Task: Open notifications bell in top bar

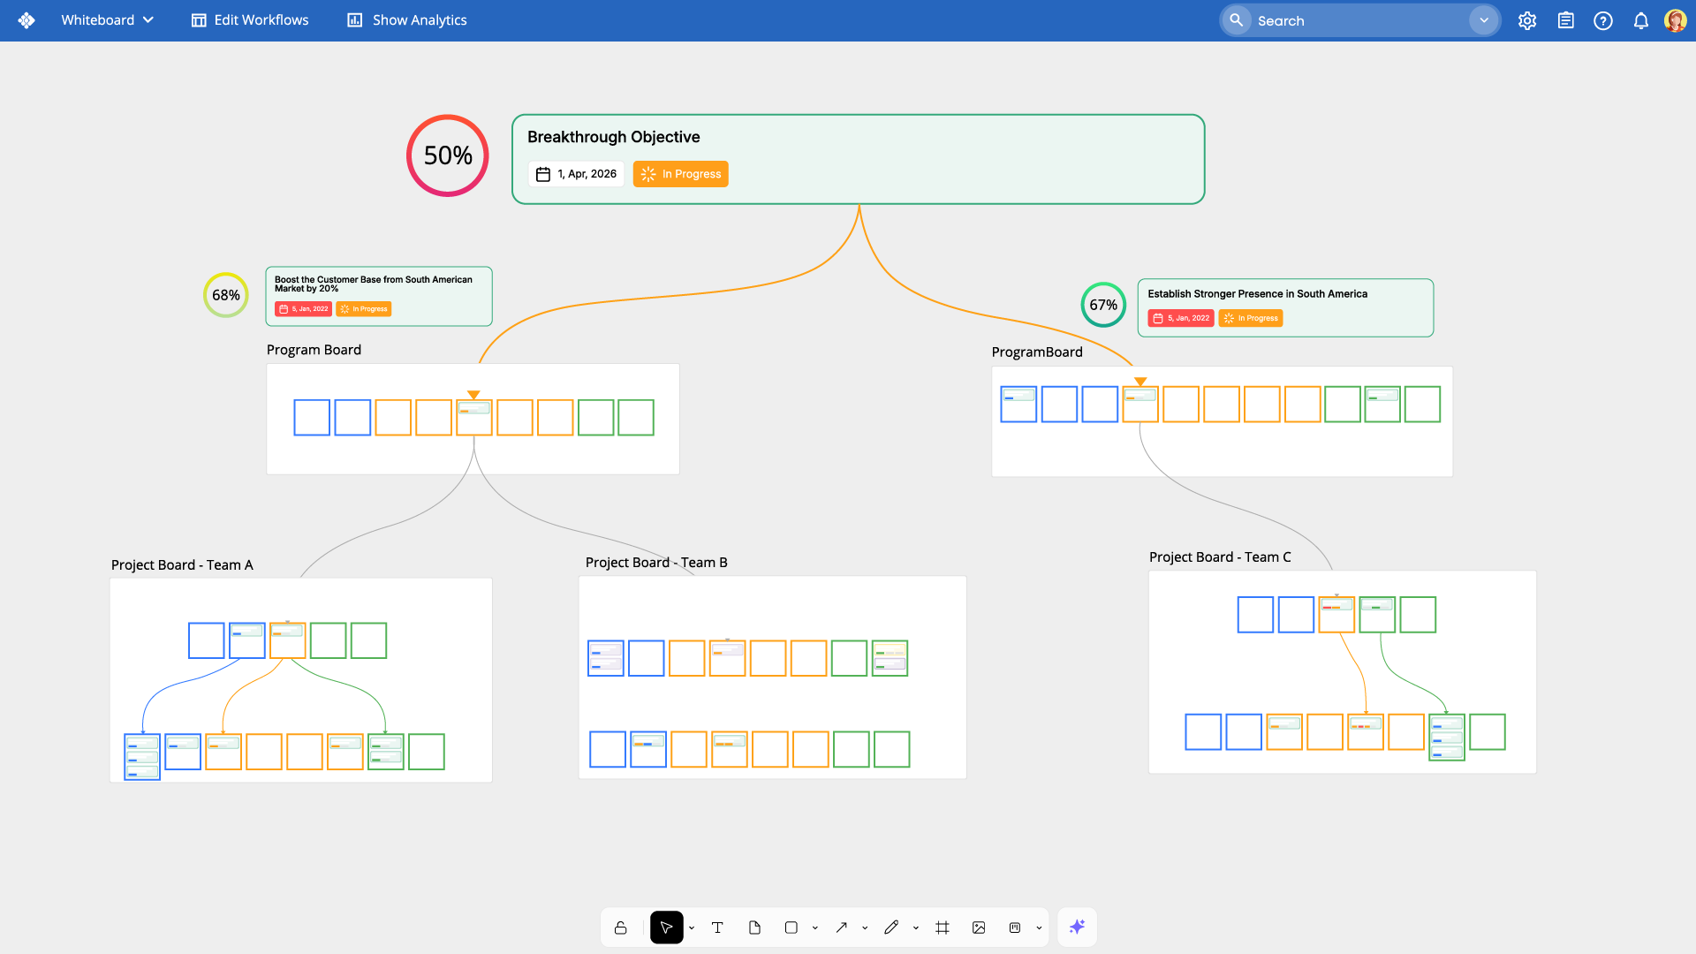Action: [1640, 20]
